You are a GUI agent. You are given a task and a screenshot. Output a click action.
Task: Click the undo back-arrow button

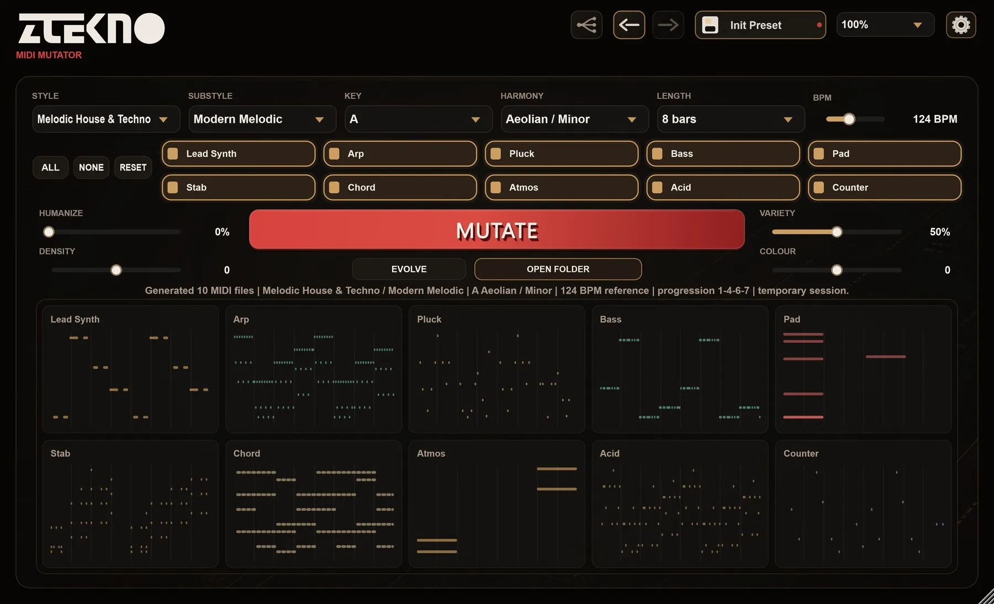(x=629, y=25)
